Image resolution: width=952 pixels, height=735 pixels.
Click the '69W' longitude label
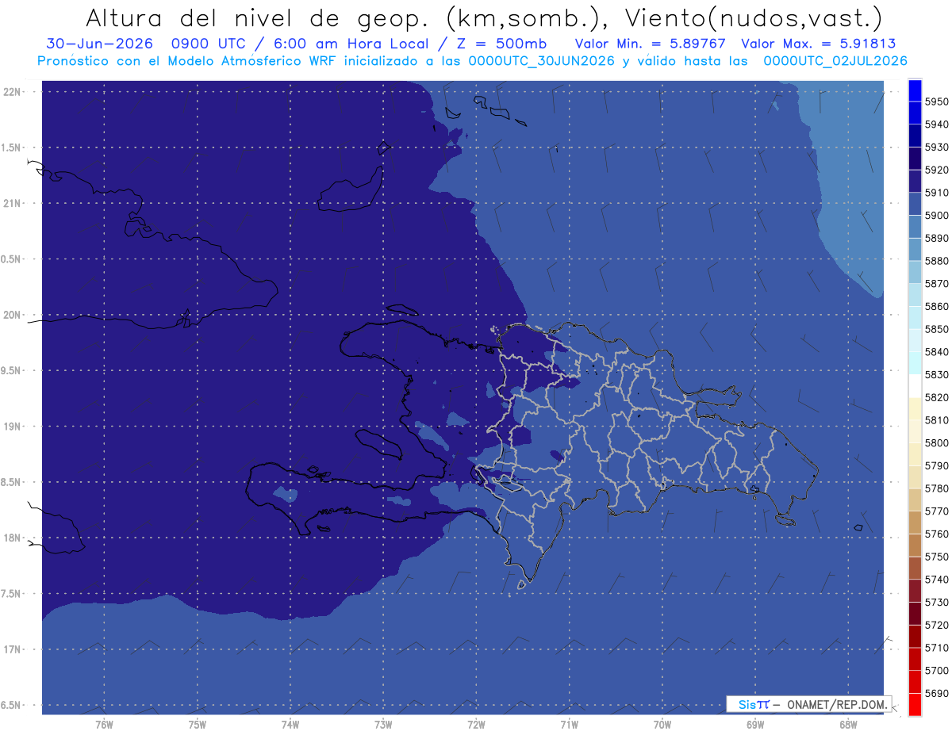pyautogui.click(x=755, y=723)
